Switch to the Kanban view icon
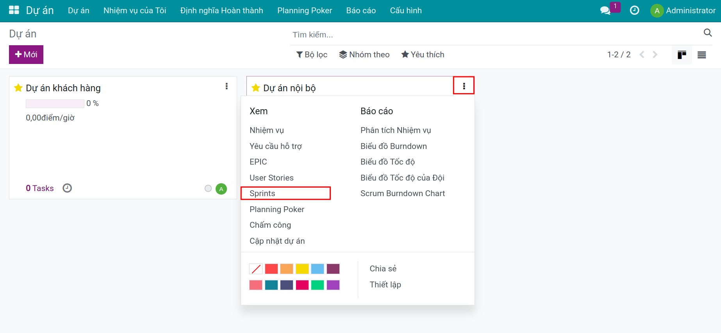This screenshot has height=333, width=721. pyautogui.click(x=682, y=55)
